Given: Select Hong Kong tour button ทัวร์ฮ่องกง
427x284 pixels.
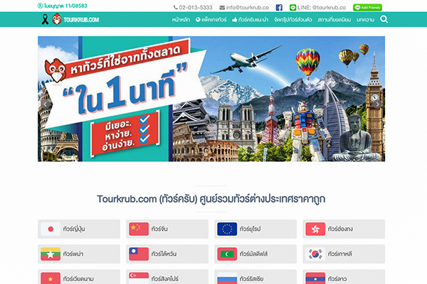Looking at the screenshot, I should click(x=344, y=229).
